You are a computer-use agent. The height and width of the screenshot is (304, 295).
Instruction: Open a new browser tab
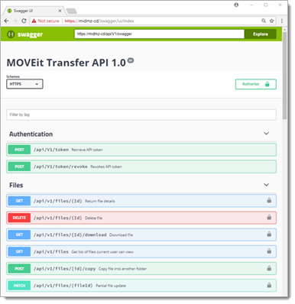pos(72,11)
